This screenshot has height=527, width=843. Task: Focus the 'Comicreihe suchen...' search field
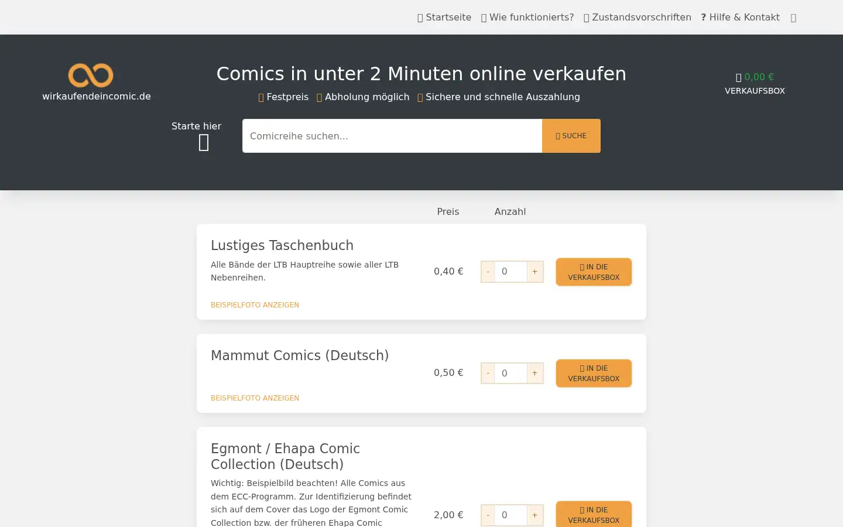click(392, 136)
